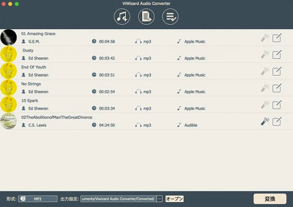Select the End Of Youth album thumbnail
Image resolution: width=293 pixels, height=207 pixels.
coord(9,71)
